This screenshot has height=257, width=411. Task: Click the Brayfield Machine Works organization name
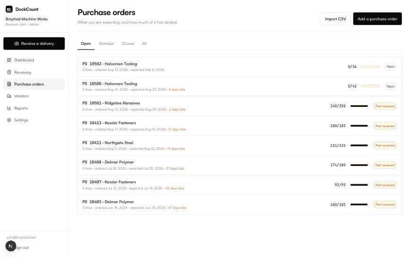(x=27, y=19)
